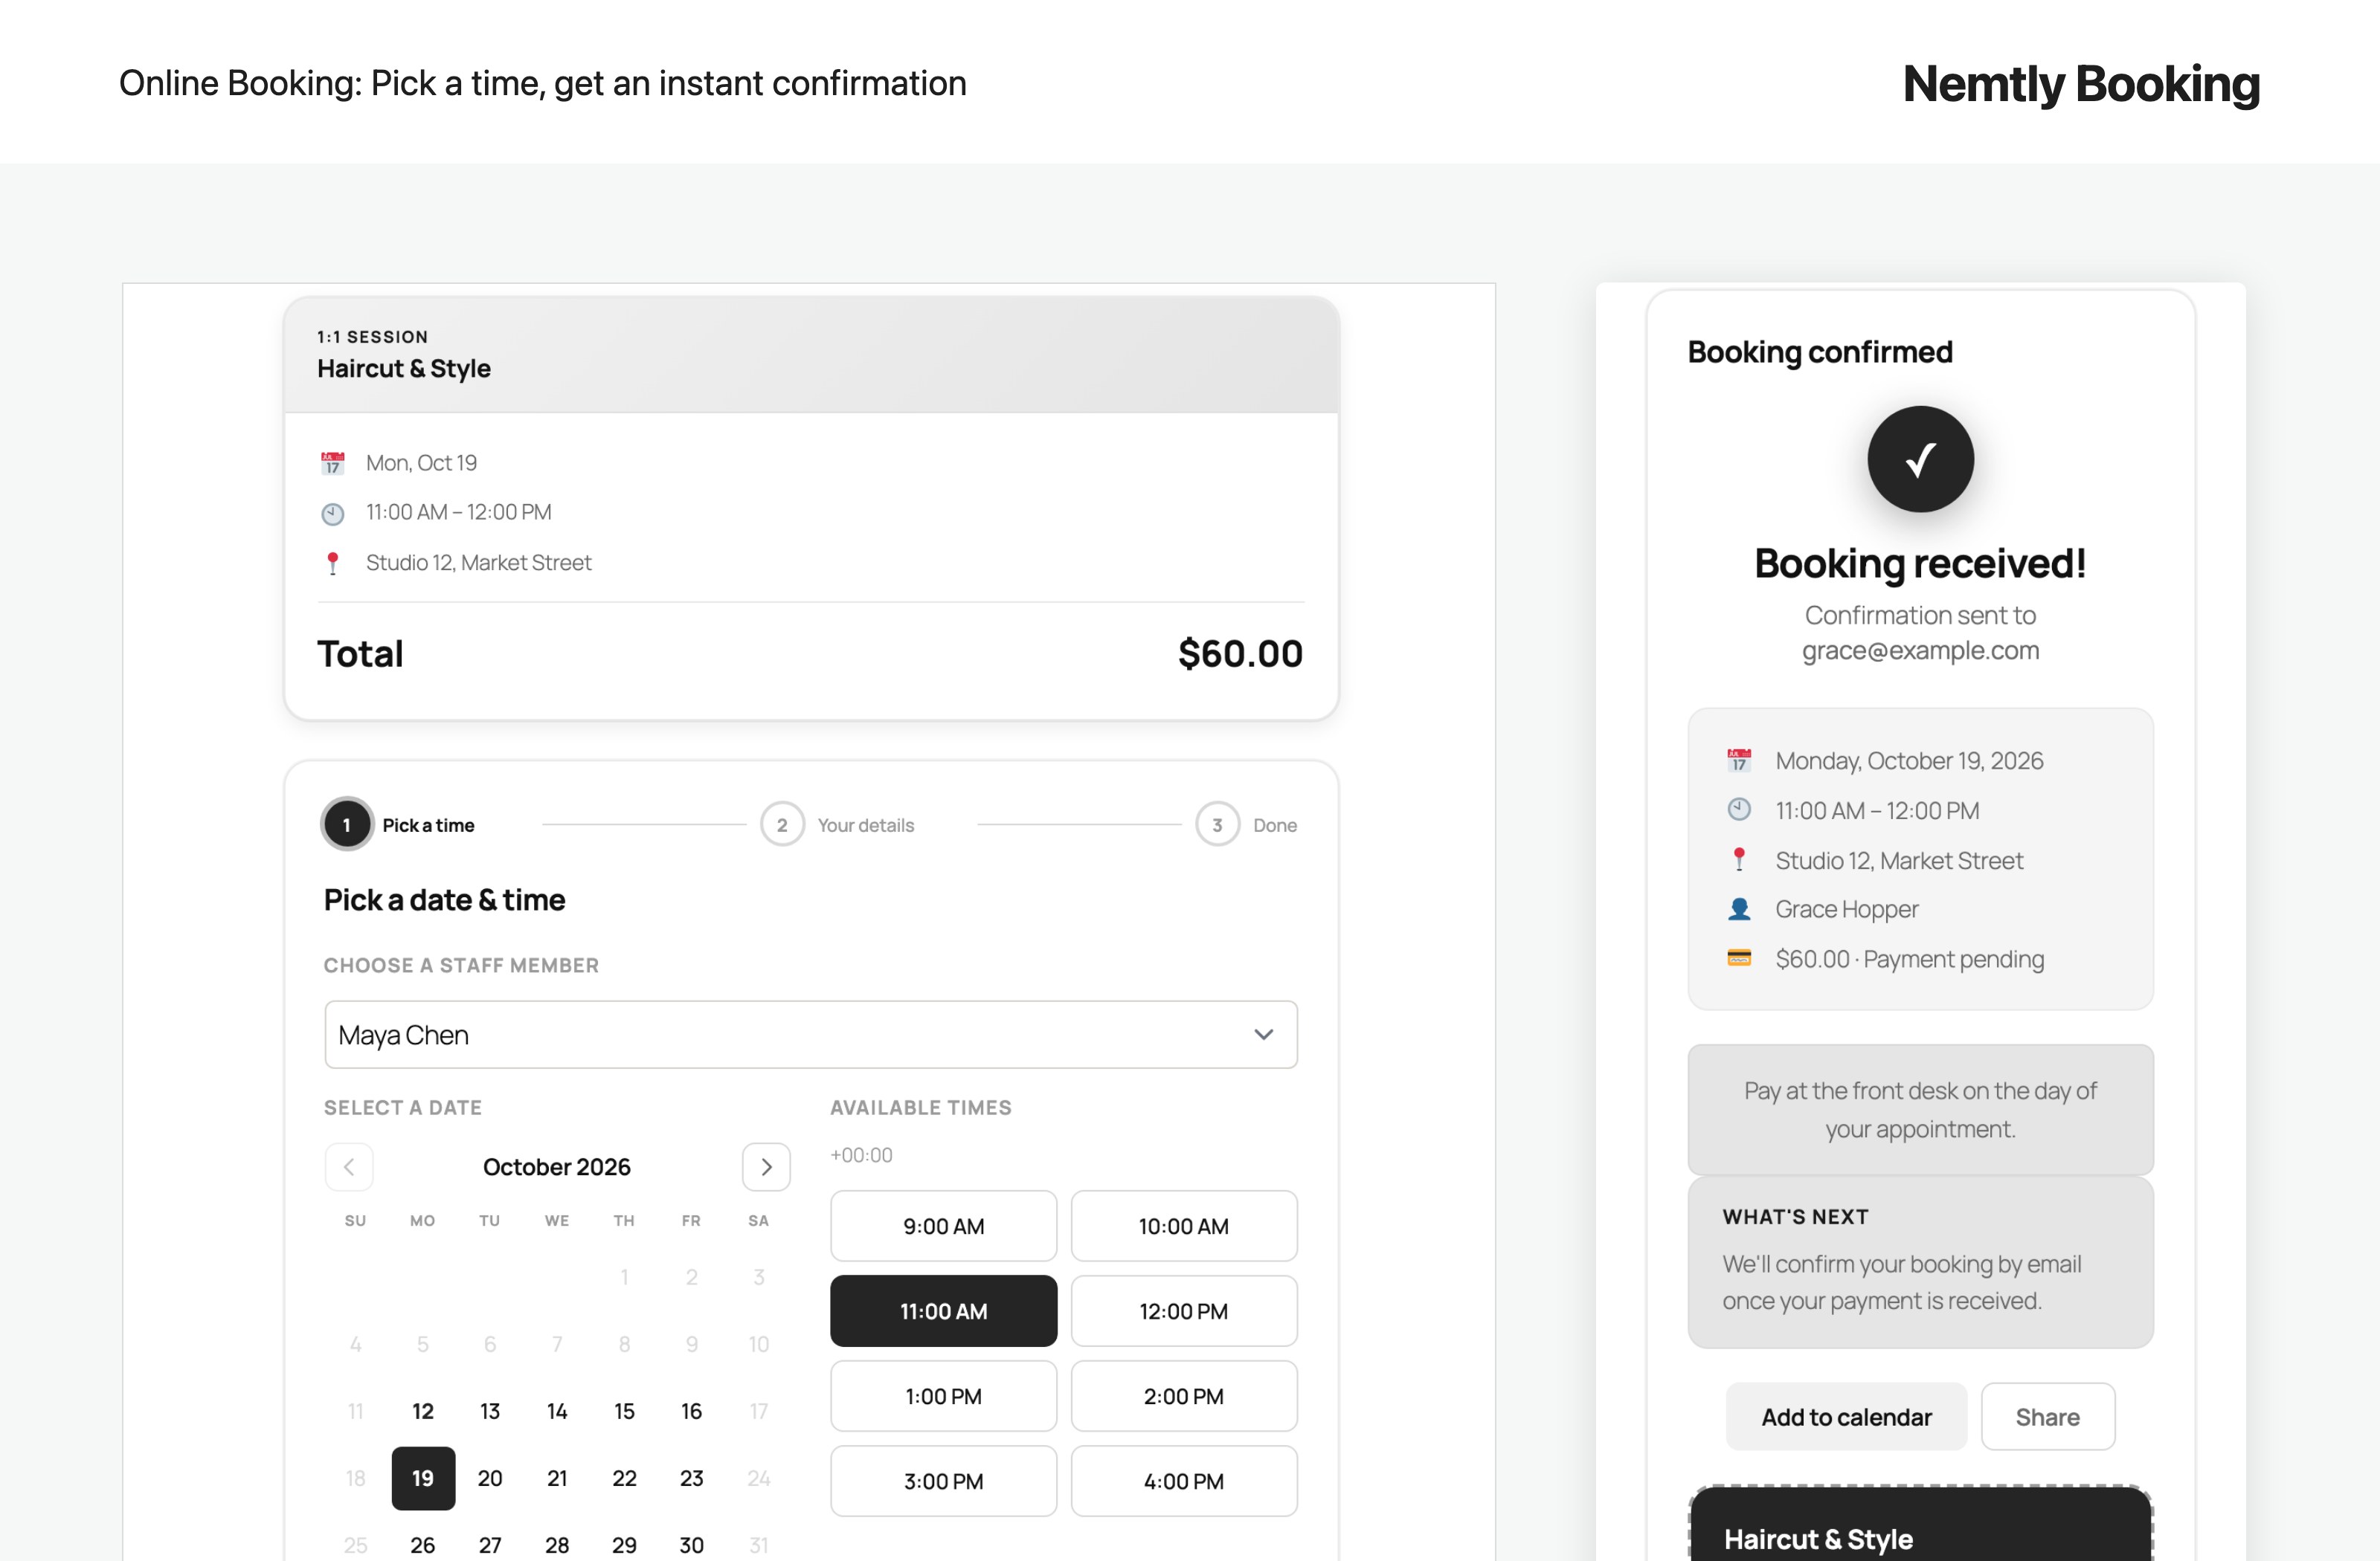Click clock icon in booking confirmed details
The width and height of the screenshot is (2380, 1561).
point(1739,809)
